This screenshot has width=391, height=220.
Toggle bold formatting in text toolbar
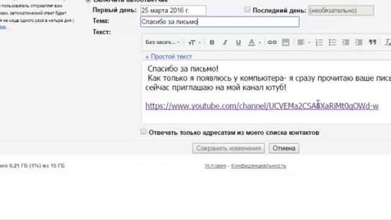pos(212,42)
